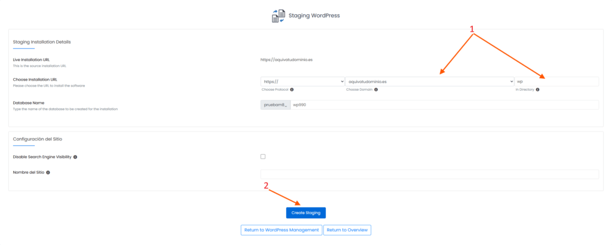This screenshot has width=612, height=245.
Task: Click the Staging WordPress title text
Action: click(x=314, y=16)
